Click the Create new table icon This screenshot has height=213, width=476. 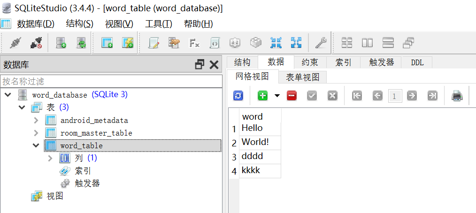107,43
